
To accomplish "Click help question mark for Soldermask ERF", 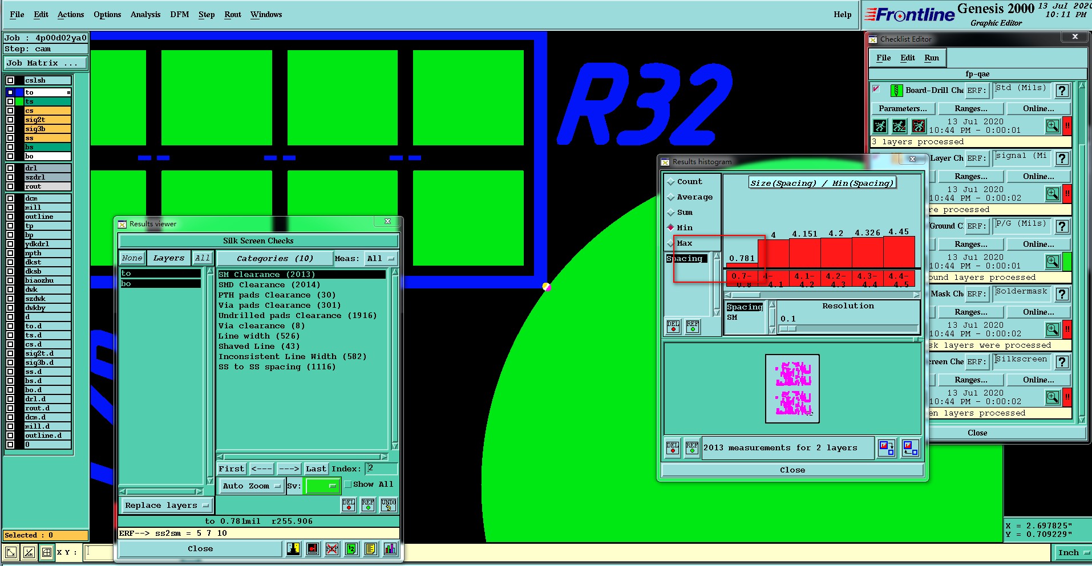I will click(1062, 294).
